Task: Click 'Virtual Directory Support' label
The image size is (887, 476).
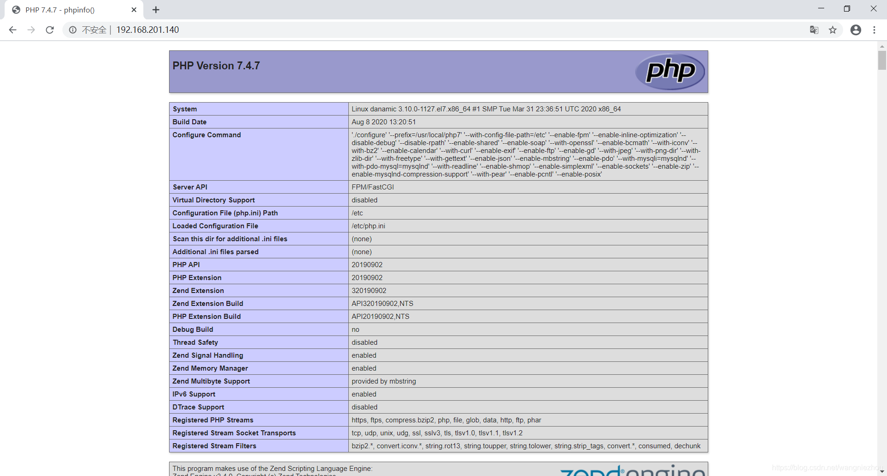Action: tap(213, 200)
